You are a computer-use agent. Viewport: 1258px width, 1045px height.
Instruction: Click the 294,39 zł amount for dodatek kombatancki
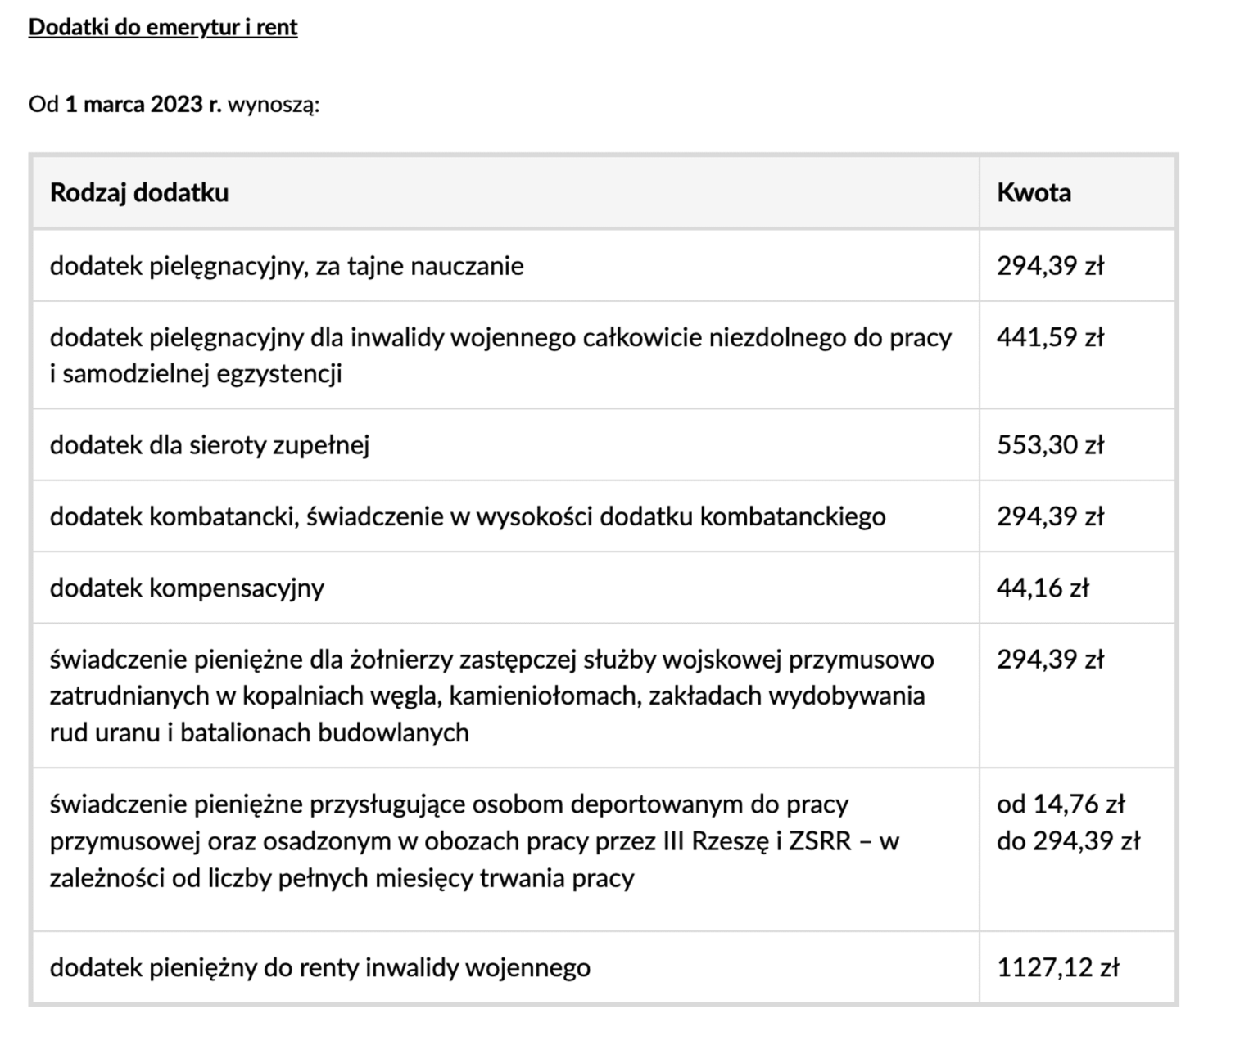pyautogui.click(x=1050, y=516)
